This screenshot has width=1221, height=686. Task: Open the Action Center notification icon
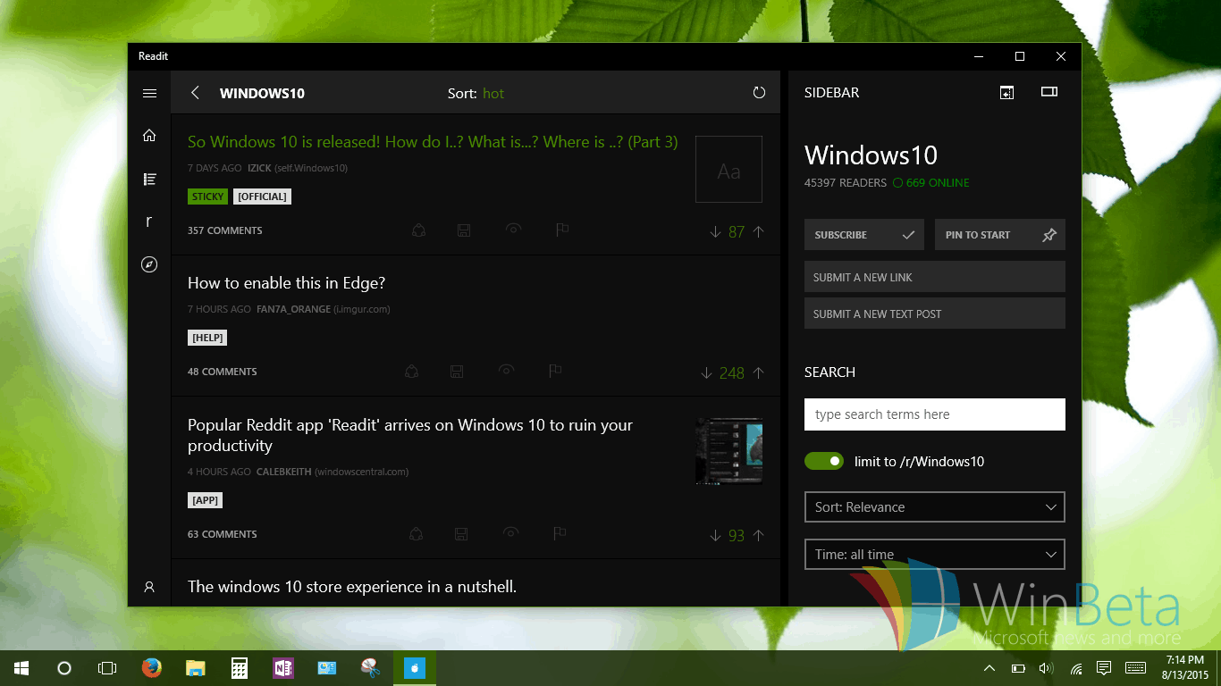(1104, 668)
